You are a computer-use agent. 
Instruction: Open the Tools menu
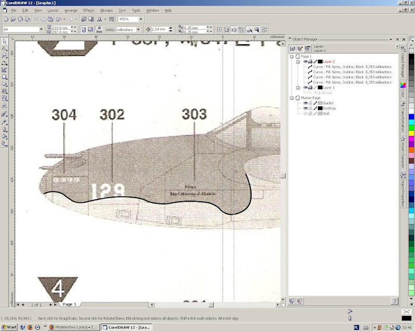136,10
